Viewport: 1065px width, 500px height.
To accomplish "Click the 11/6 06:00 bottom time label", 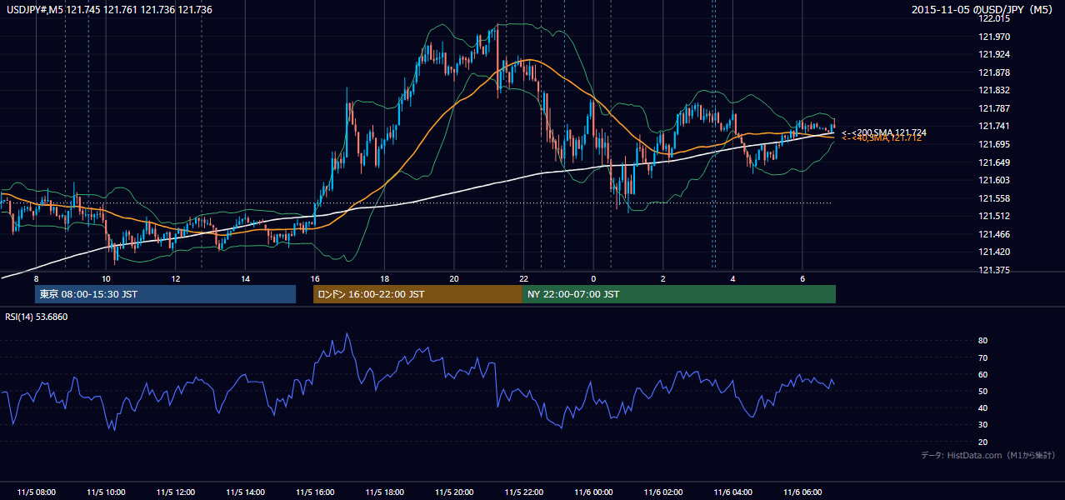I will point(802,492).
